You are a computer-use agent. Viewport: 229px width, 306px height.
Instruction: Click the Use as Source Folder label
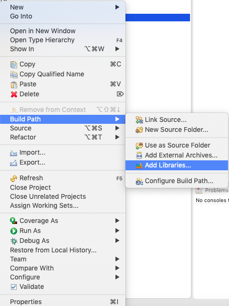click(177, 145)
